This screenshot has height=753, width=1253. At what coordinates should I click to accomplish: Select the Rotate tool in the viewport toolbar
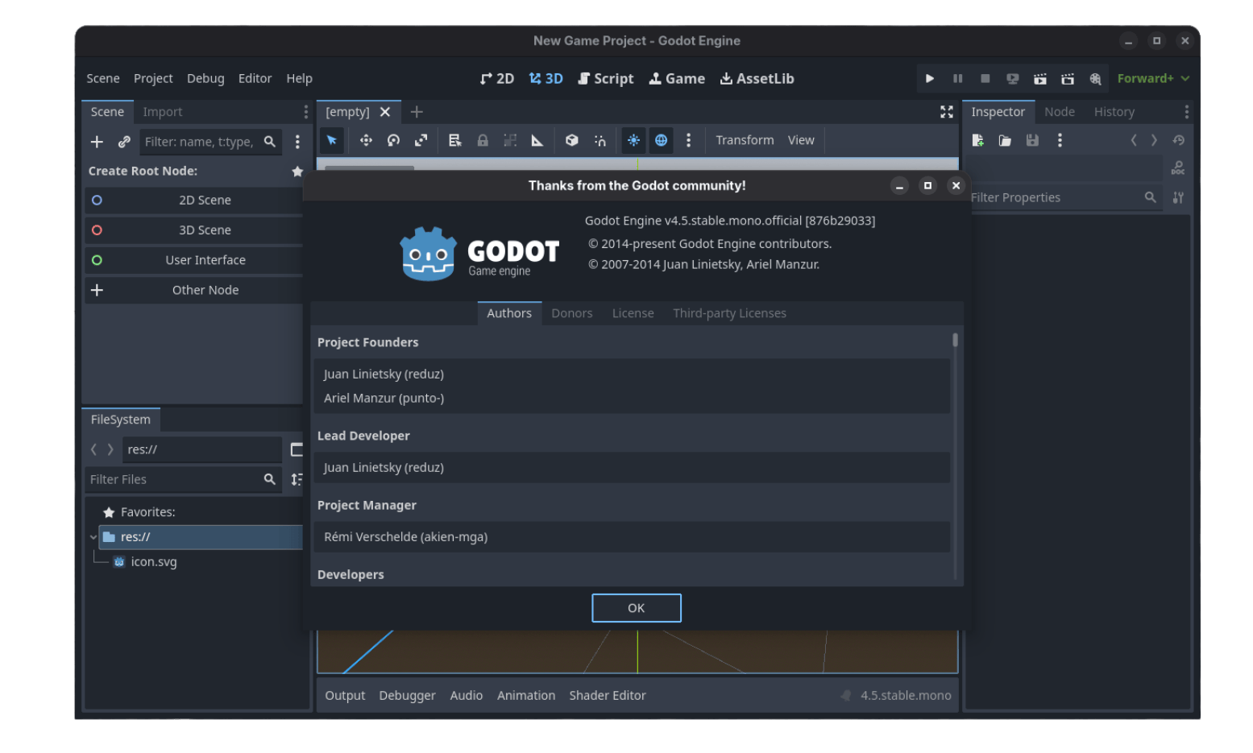coord(393,139)
